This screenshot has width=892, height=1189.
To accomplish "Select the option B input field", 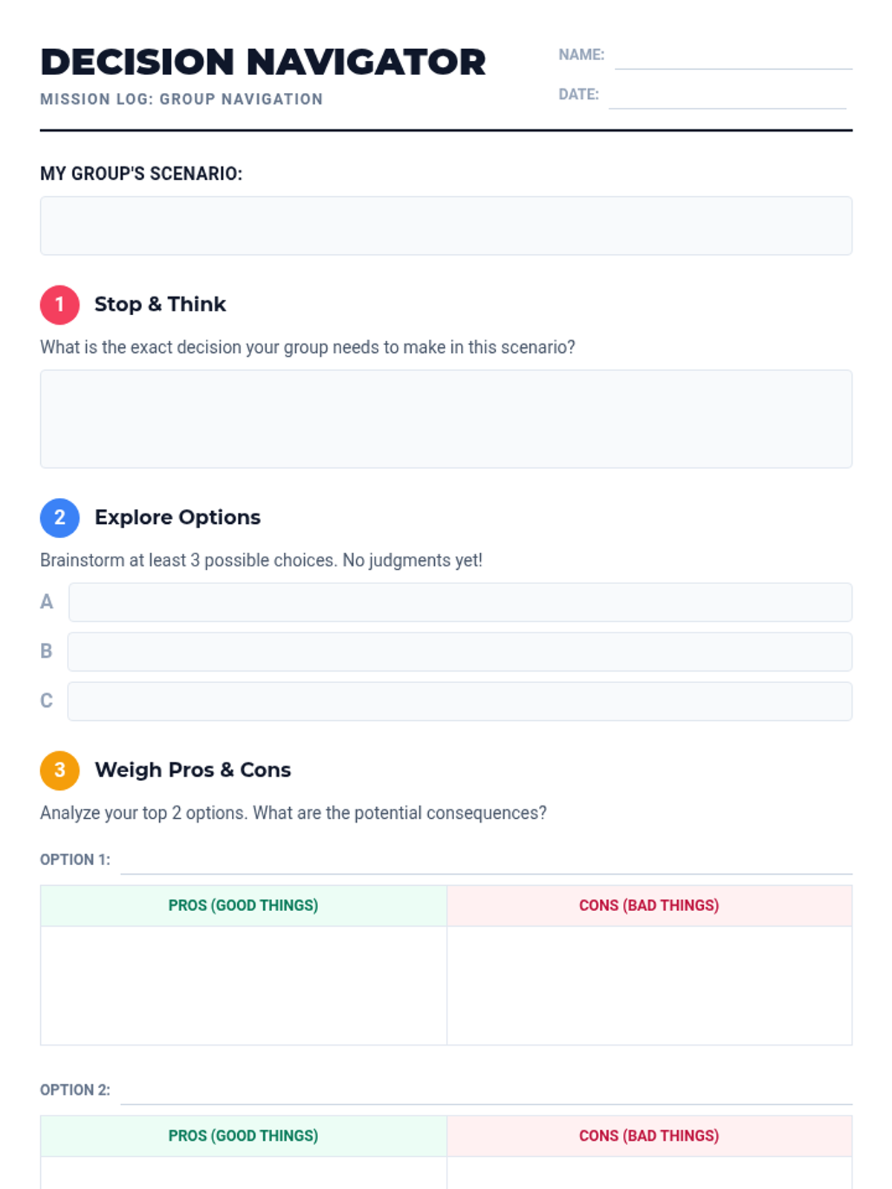I will click(459, 652).
